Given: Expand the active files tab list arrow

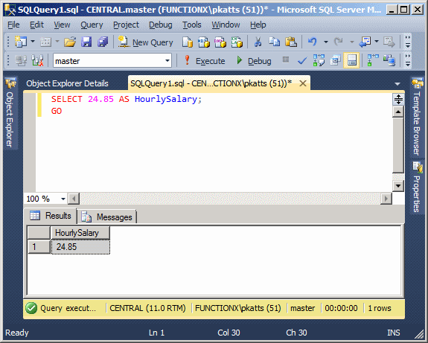Looking at the screenshot, I should 397,84.
